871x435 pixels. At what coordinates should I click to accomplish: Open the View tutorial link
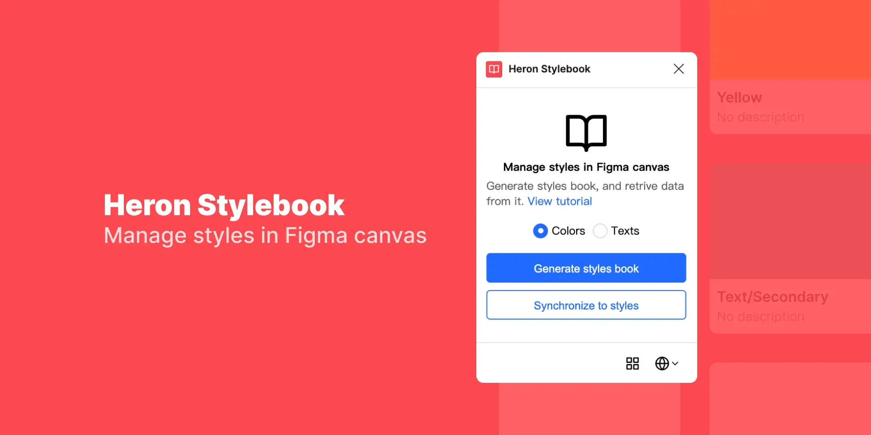(559, 201)
